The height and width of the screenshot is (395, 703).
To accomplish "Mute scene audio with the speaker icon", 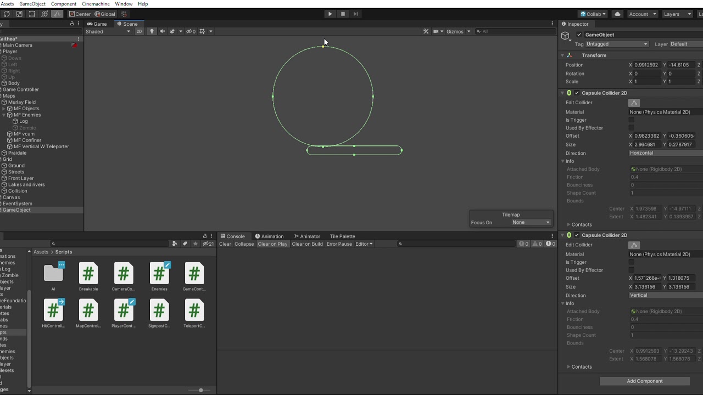I will click(162, 31).
